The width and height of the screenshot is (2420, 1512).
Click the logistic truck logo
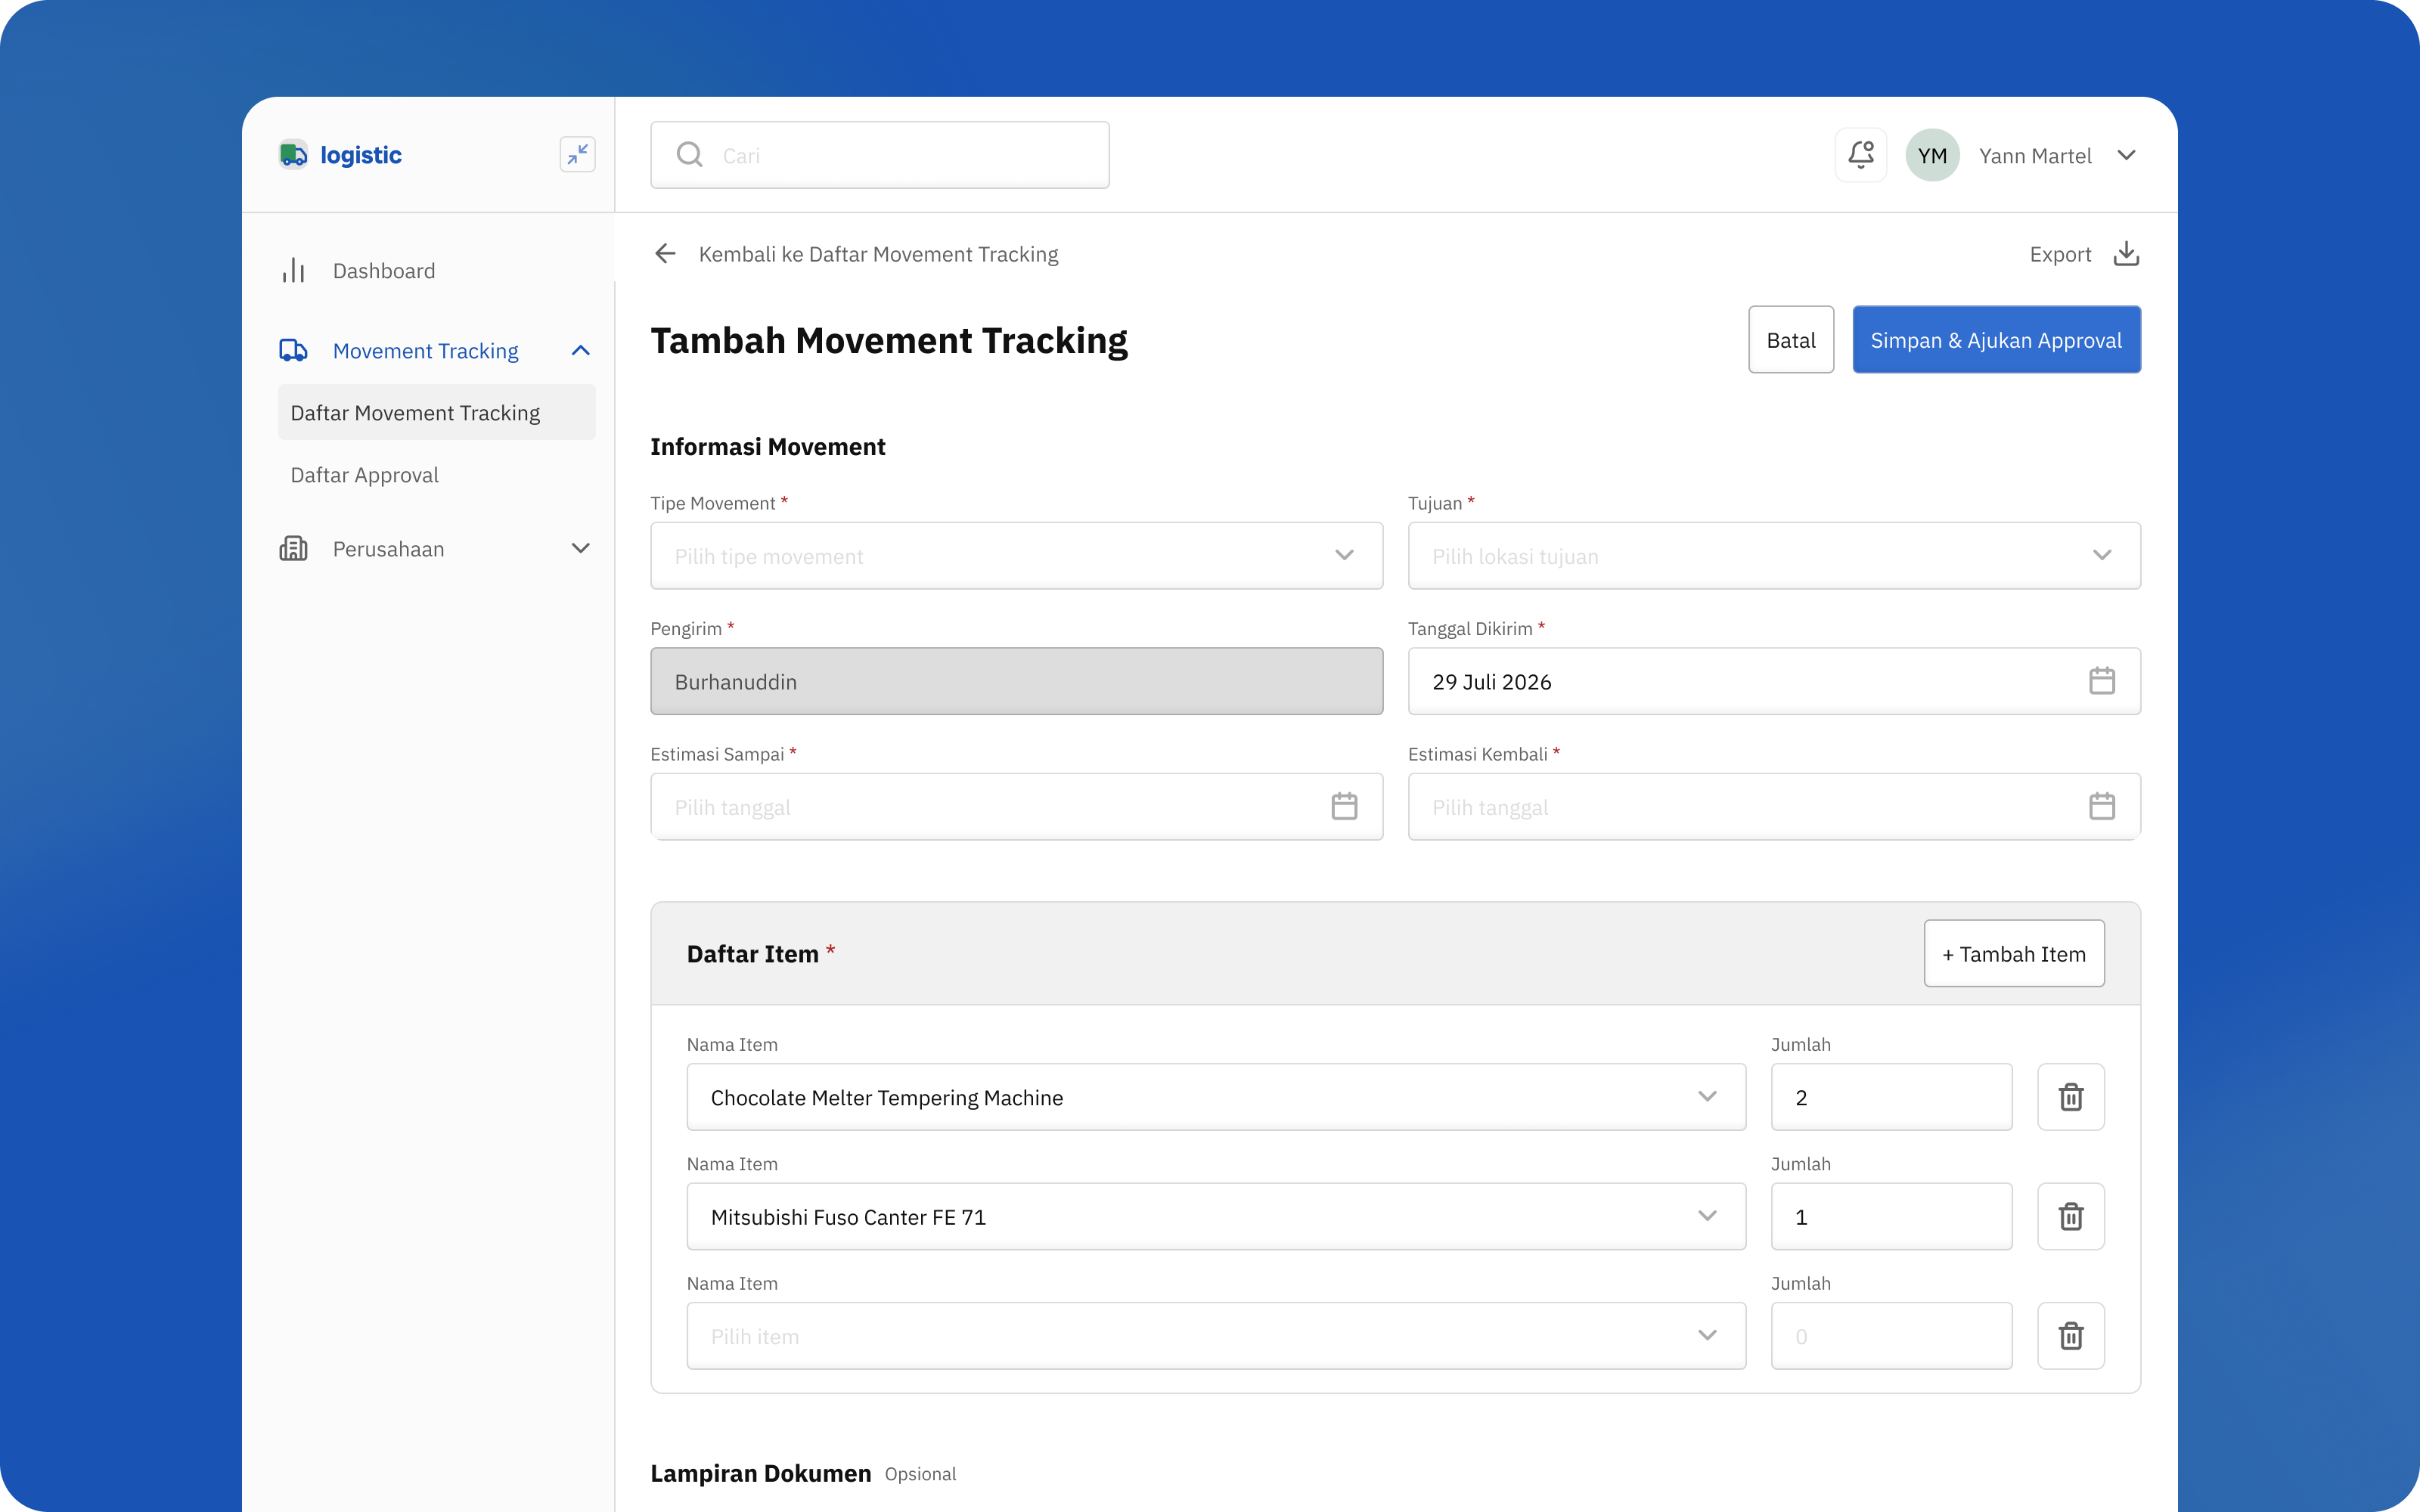pos(293,155)
